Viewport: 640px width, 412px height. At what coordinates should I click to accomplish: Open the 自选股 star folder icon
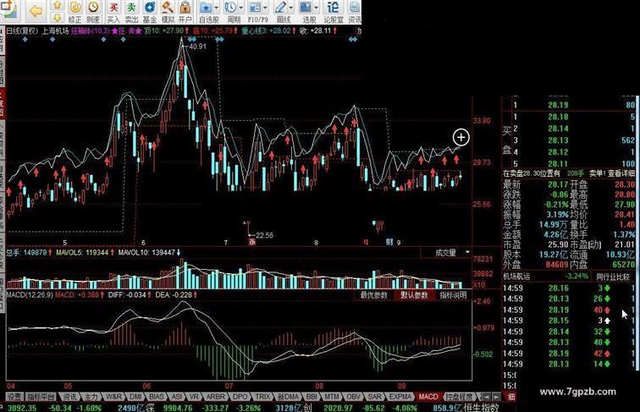206,8
